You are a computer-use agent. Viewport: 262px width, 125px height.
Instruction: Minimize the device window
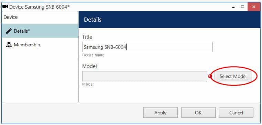click(233, 7)
